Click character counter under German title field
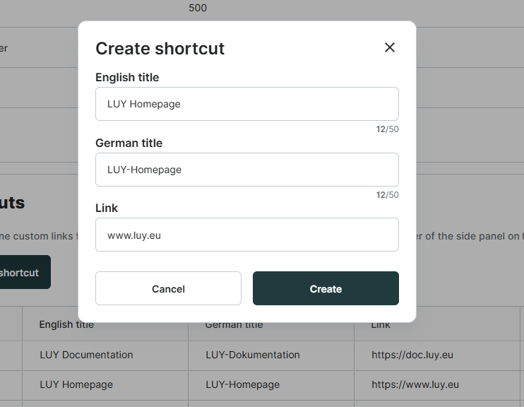 pos(387,195)
